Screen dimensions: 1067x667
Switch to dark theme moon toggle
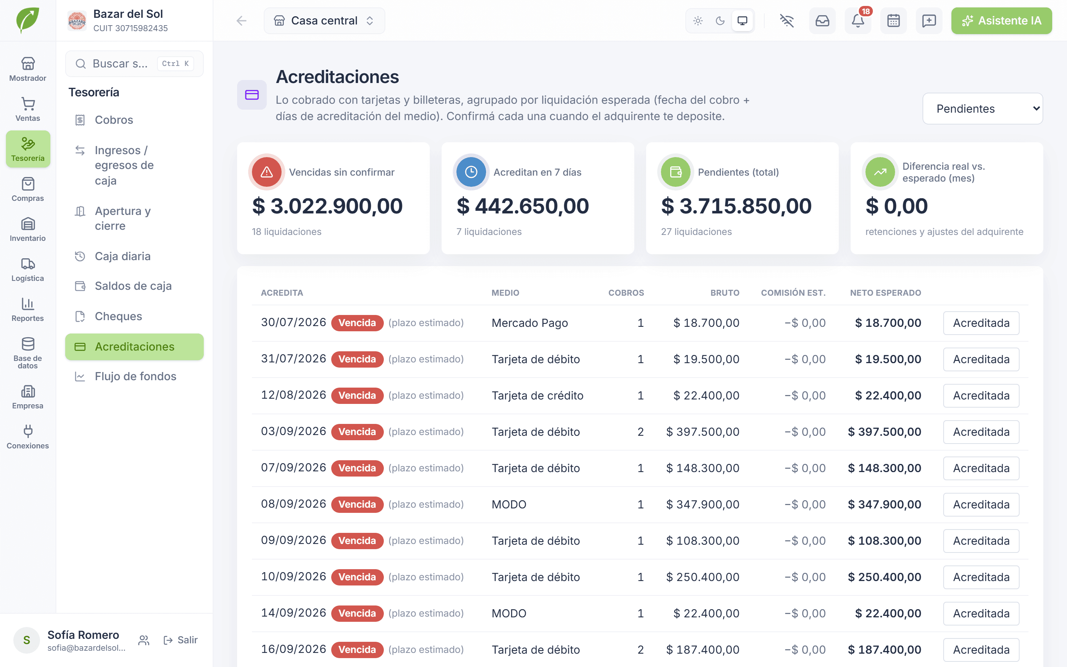(x=720, y=21)
